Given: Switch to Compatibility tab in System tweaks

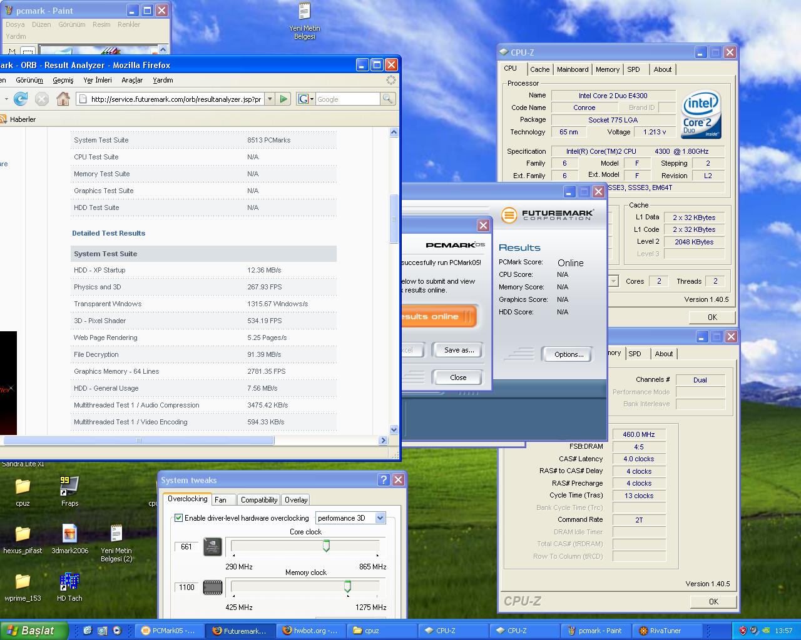Looking at the screenshot, I should click(x=259, y=500).
